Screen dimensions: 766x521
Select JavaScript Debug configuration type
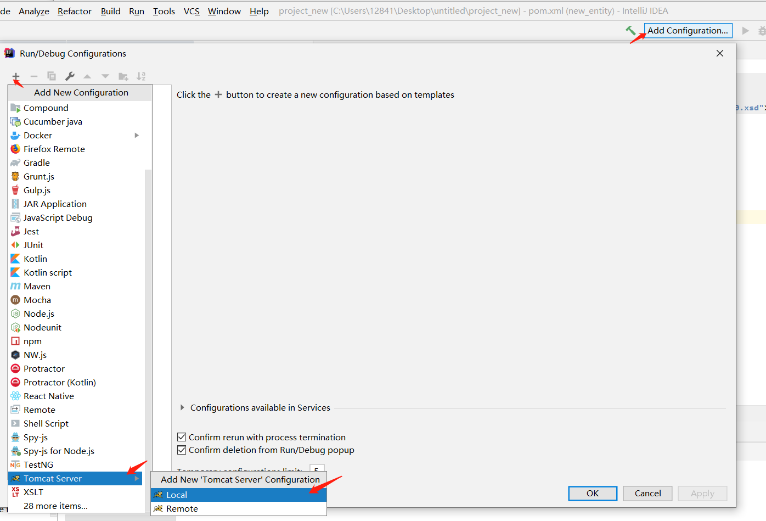pos(75,217)
